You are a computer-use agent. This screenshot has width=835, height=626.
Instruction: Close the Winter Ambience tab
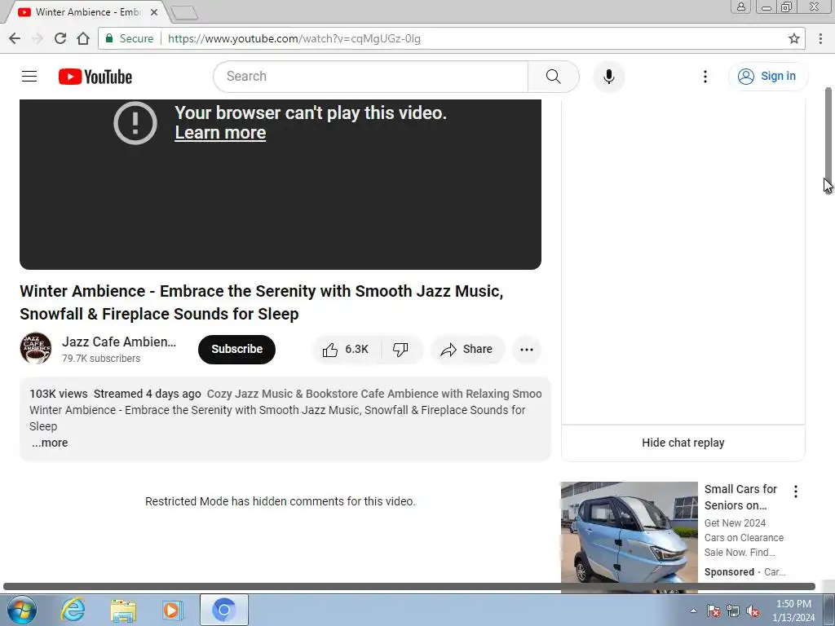154,11
